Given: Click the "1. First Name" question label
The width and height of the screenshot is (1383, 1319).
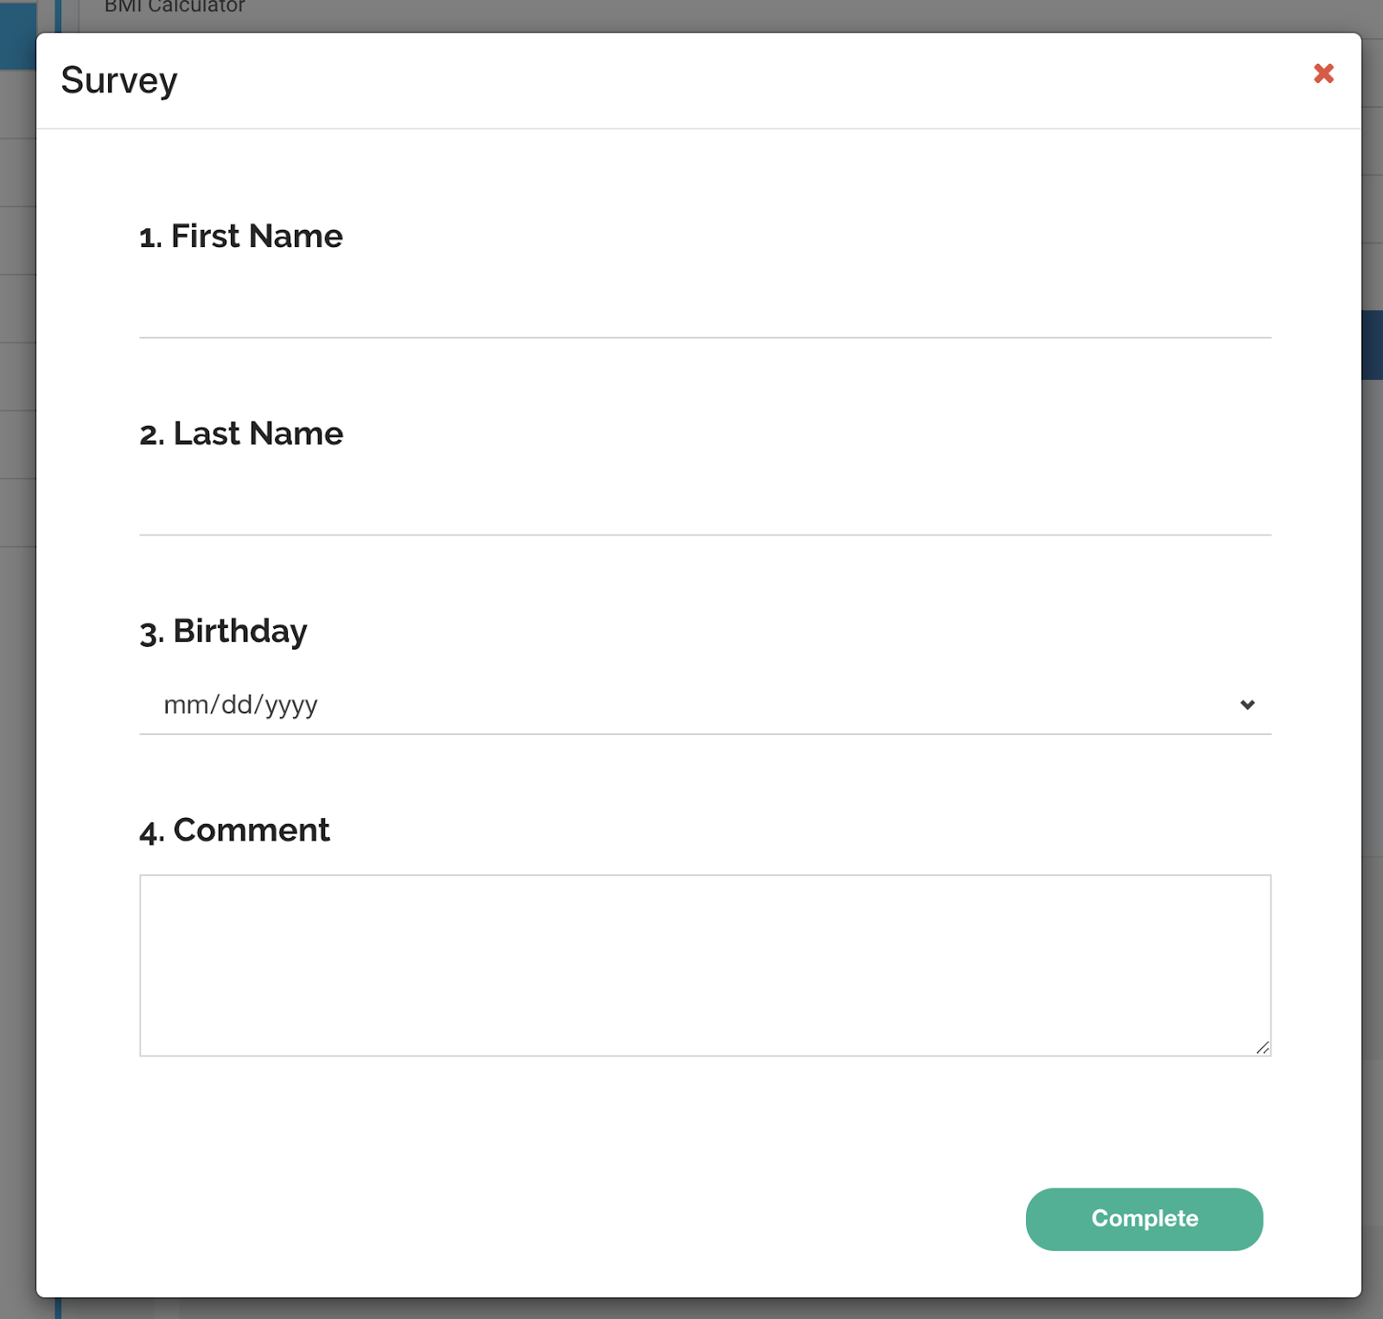Looking at the screenshot, I should [241, 236].
